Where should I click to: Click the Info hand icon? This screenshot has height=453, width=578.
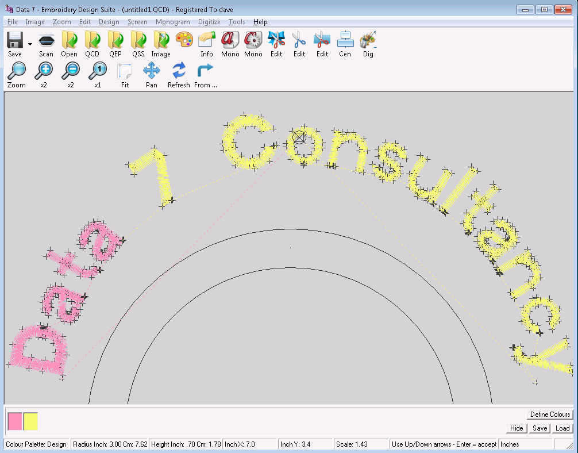coord(207,40)
